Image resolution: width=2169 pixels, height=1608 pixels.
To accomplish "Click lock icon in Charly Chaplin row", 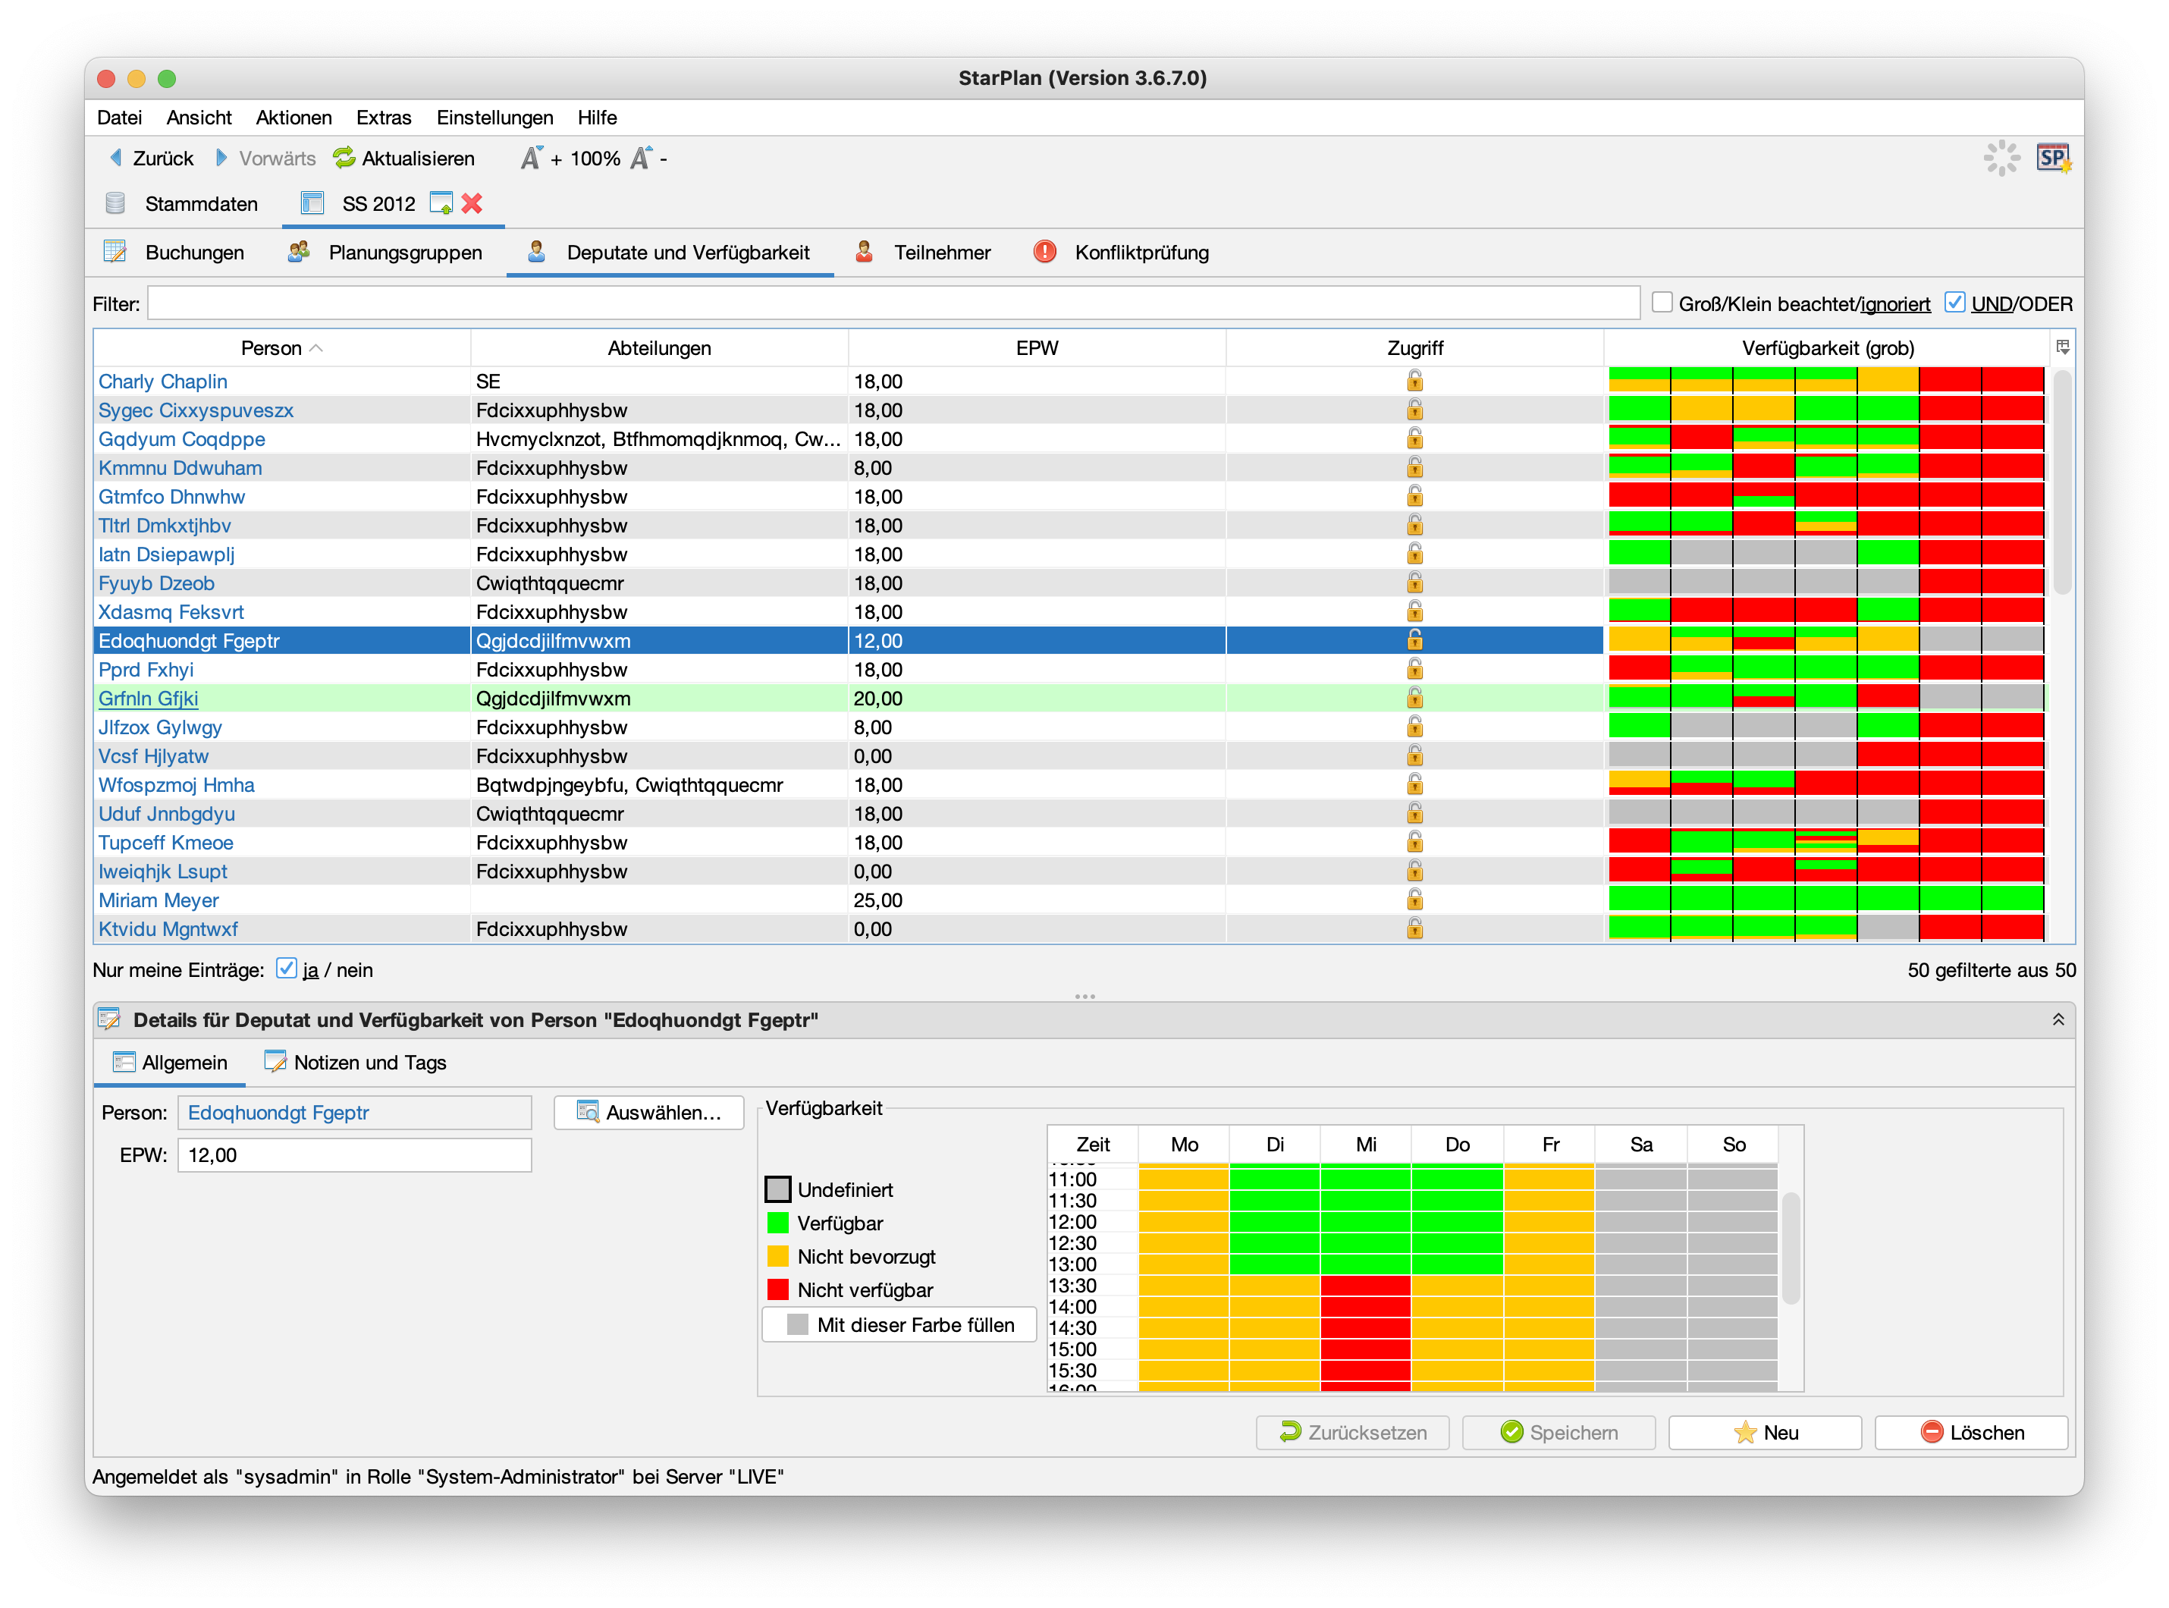I will point(1414,382).
